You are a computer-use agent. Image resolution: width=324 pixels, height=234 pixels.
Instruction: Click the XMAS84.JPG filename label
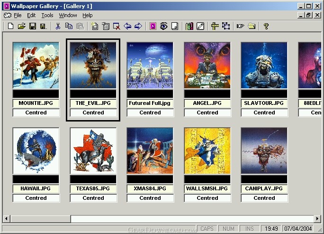150,188
